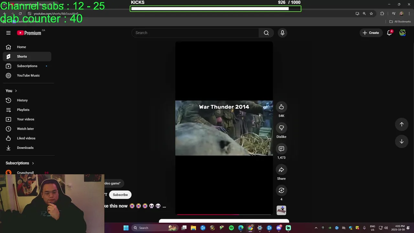The image size is (414, 233).
Task: Bookmark this page with the star icon
Action: (371, 14)
